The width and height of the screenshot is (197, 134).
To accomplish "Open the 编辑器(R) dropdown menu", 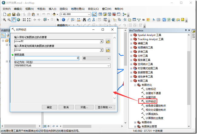I will [63, 25].
